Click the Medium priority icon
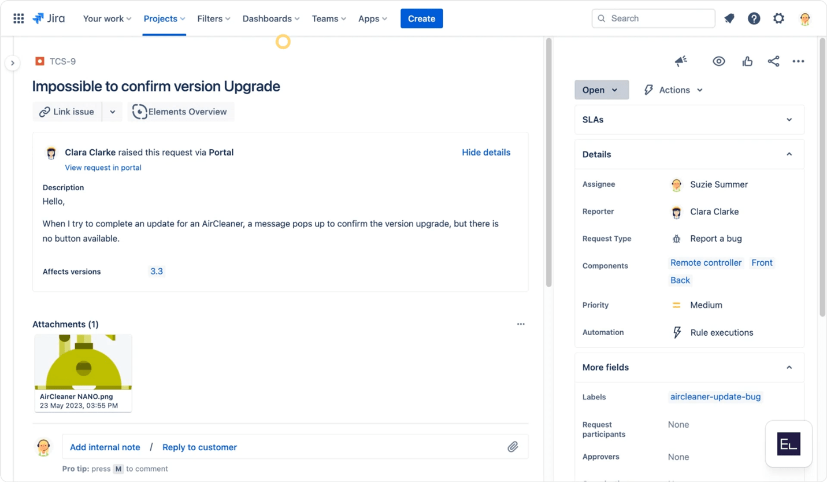Viewport: 827px width, 482px height. point(676,305)
